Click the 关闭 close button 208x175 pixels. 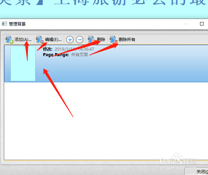coord(197,172)
